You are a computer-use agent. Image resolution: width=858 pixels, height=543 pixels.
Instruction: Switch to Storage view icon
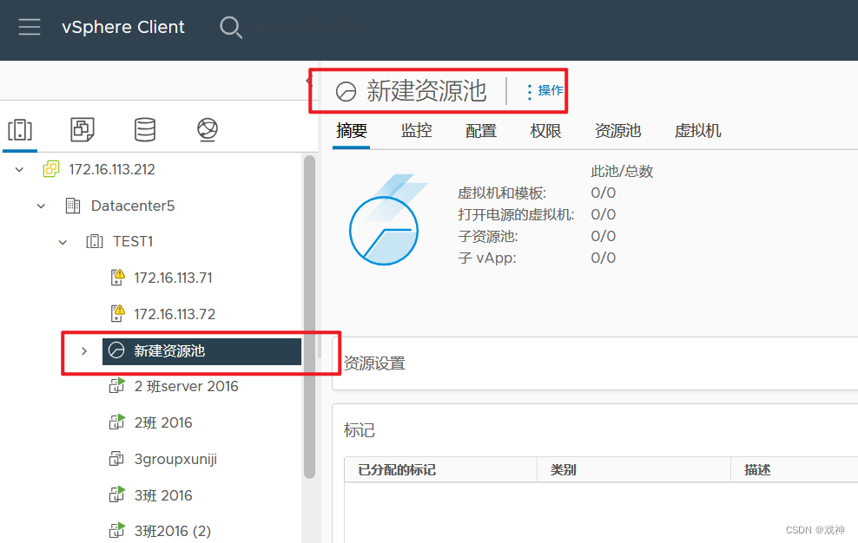tap(145, 130)
